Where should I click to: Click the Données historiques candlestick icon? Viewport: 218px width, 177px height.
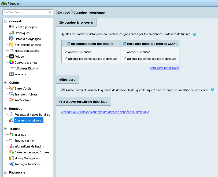[12, 120]
